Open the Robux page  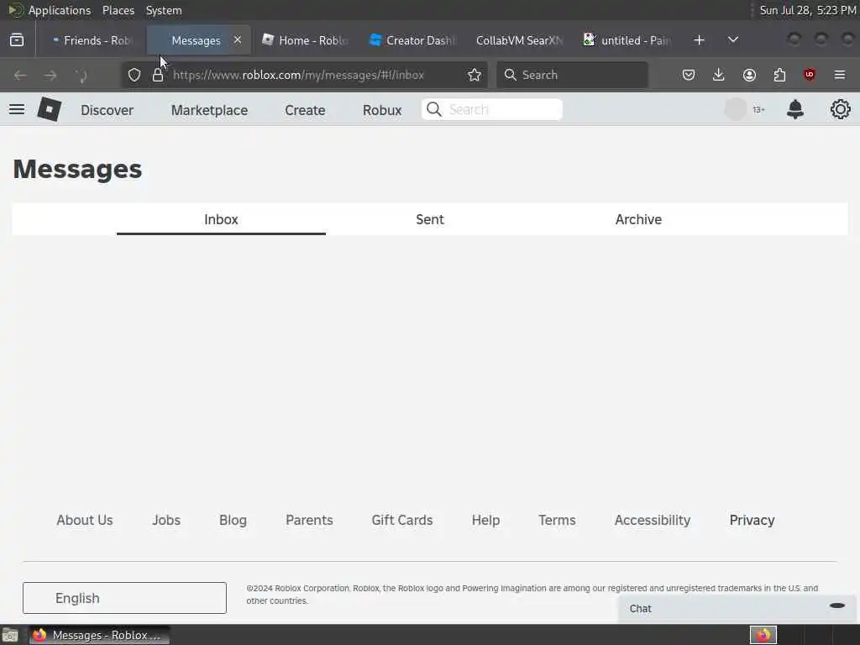(382, 110)
